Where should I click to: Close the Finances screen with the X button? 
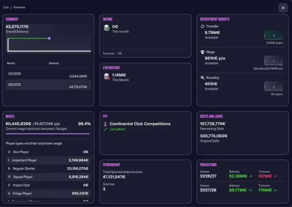click(x=283, y=8)
